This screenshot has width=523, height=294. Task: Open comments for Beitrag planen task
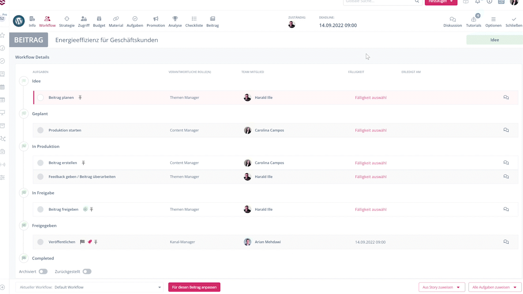506,98
